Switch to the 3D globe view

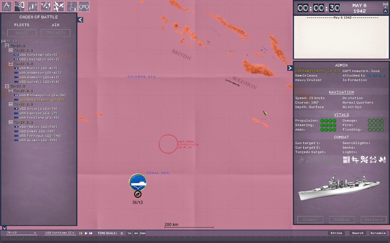point(20,6)
